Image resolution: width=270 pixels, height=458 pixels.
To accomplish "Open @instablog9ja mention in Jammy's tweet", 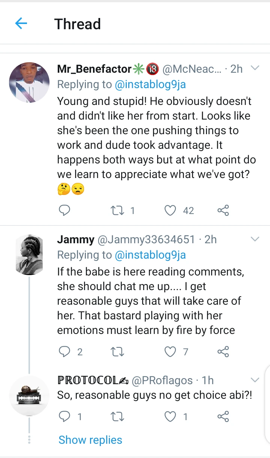I will point(150,255).
